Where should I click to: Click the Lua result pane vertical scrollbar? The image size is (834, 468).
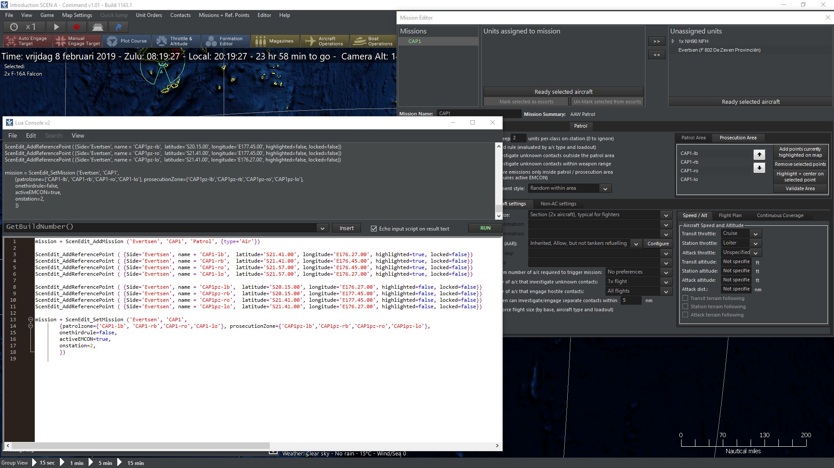pos(499,181)
